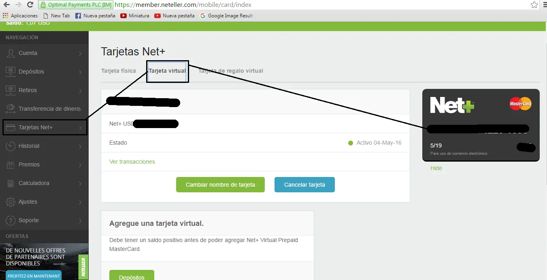The width and height of the screenshot is (547, 280).
Task: Click the Net+ logo on card
Action: click(x=452, y=105)
